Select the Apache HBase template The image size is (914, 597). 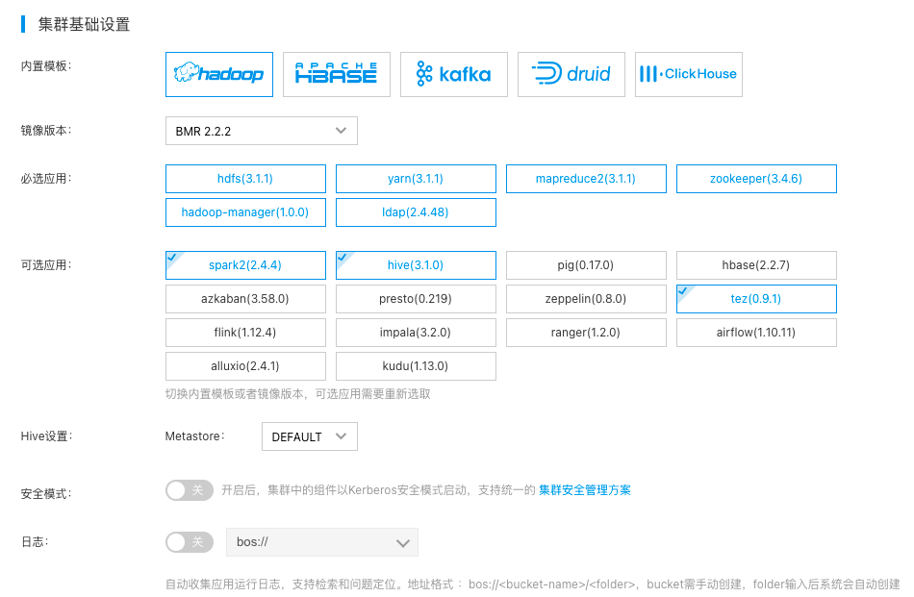click(x=337, y=75)
